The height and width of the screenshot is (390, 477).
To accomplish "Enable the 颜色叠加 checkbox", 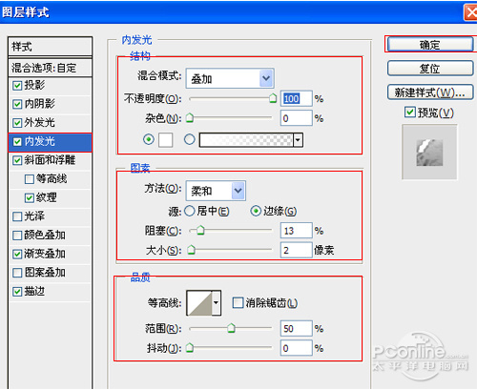I will 17,236.
